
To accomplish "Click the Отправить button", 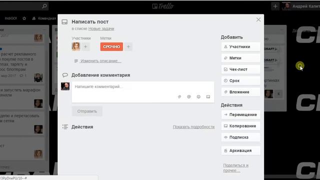I will point(87,111).
